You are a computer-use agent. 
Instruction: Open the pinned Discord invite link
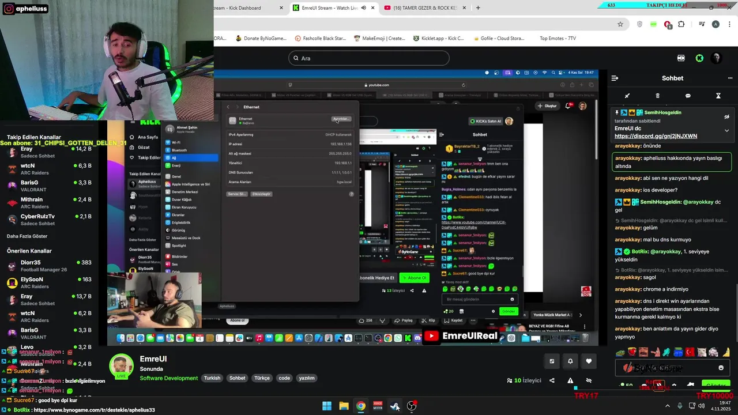pyautogui.click(x=656, y=137)
